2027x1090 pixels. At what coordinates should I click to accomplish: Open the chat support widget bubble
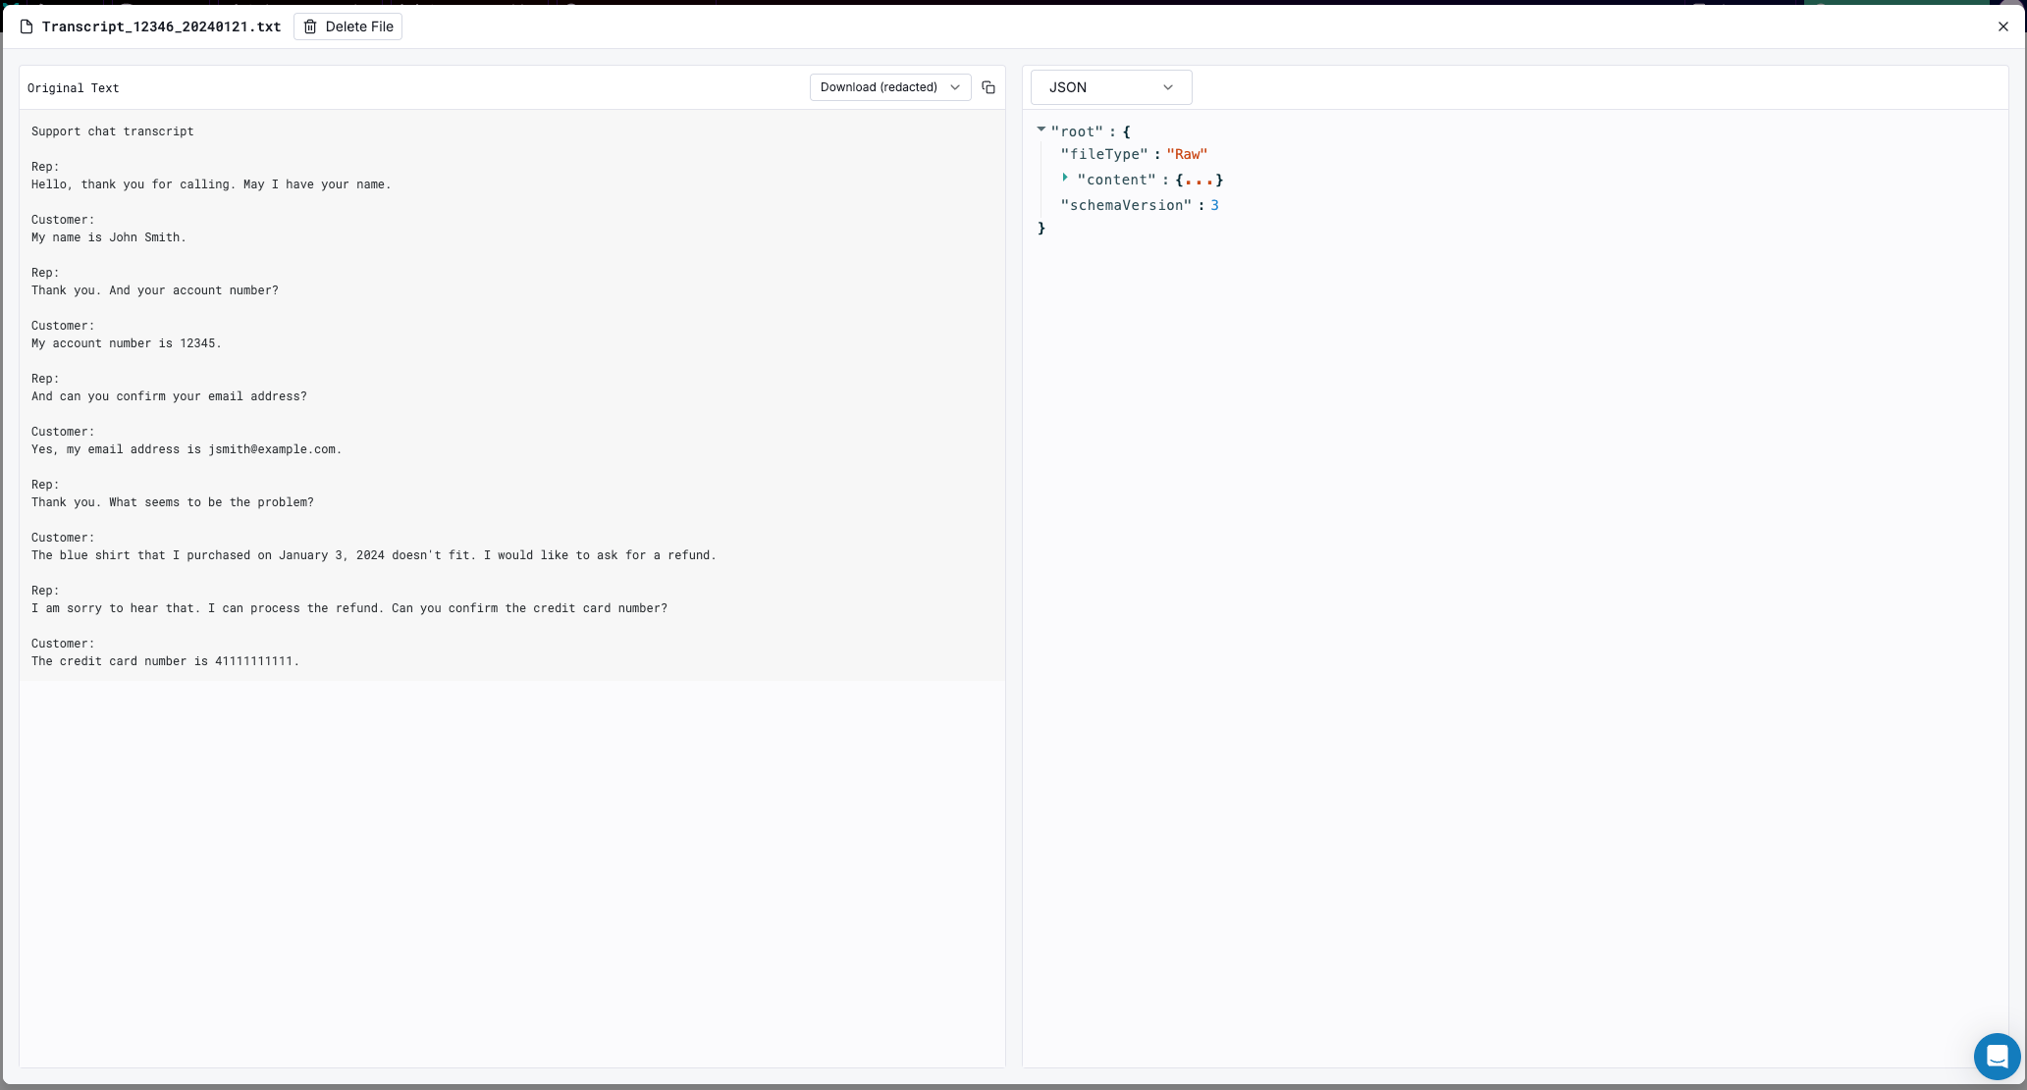tap(1996, 1056)
